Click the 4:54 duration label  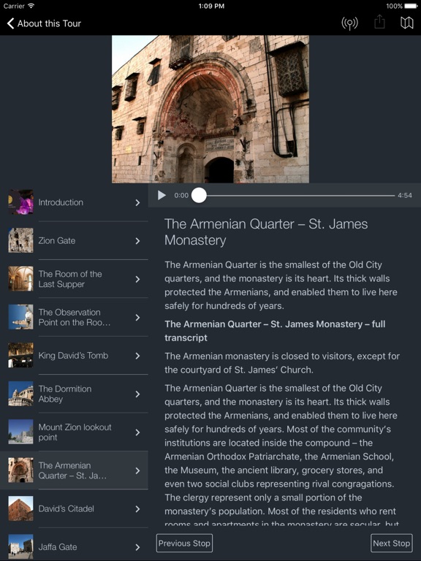coord(405,195)
